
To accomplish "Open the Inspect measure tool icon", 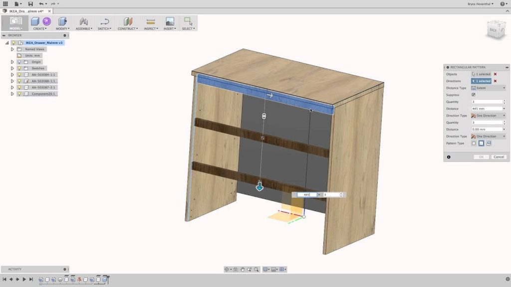I will 150,21.
